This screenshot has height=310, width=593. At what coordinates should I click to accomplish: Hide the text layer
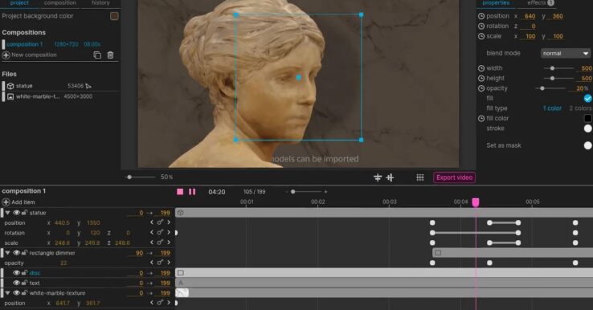click(16, 283)
